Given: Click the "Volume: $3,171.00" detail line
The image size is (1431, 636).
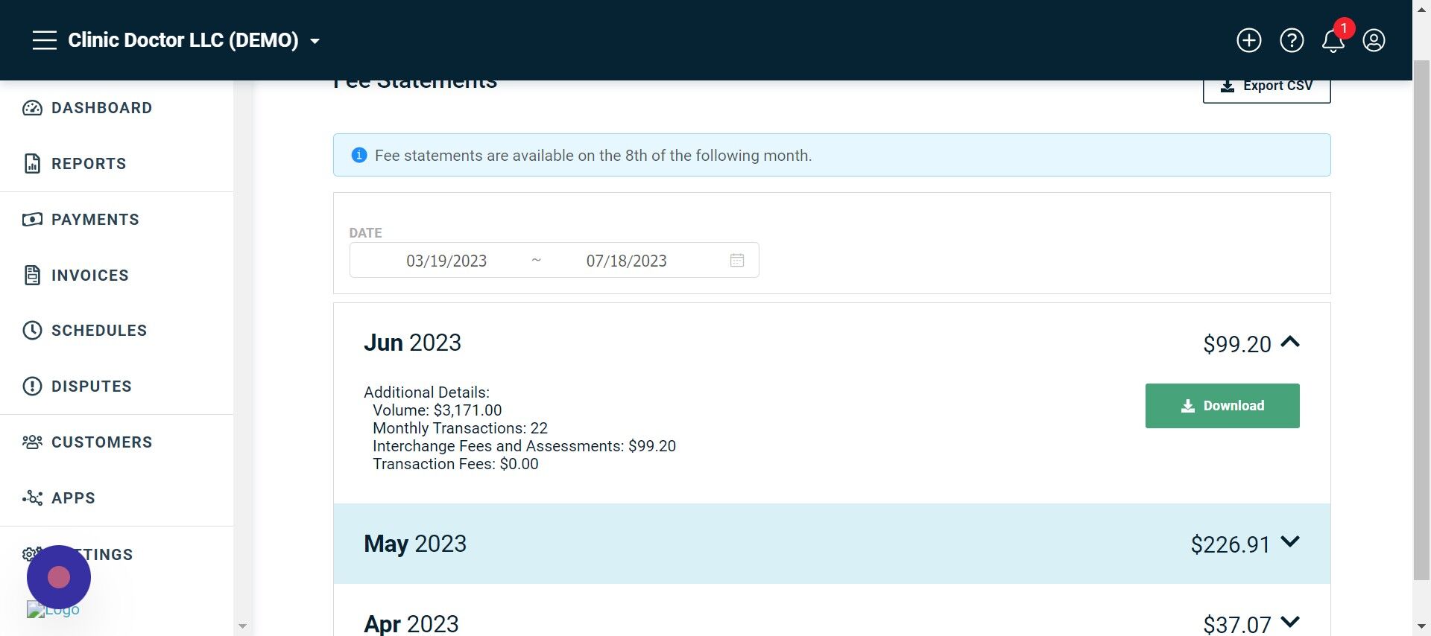Looking at the screenshot, I should pyautogui.click(x=437, y=410).
